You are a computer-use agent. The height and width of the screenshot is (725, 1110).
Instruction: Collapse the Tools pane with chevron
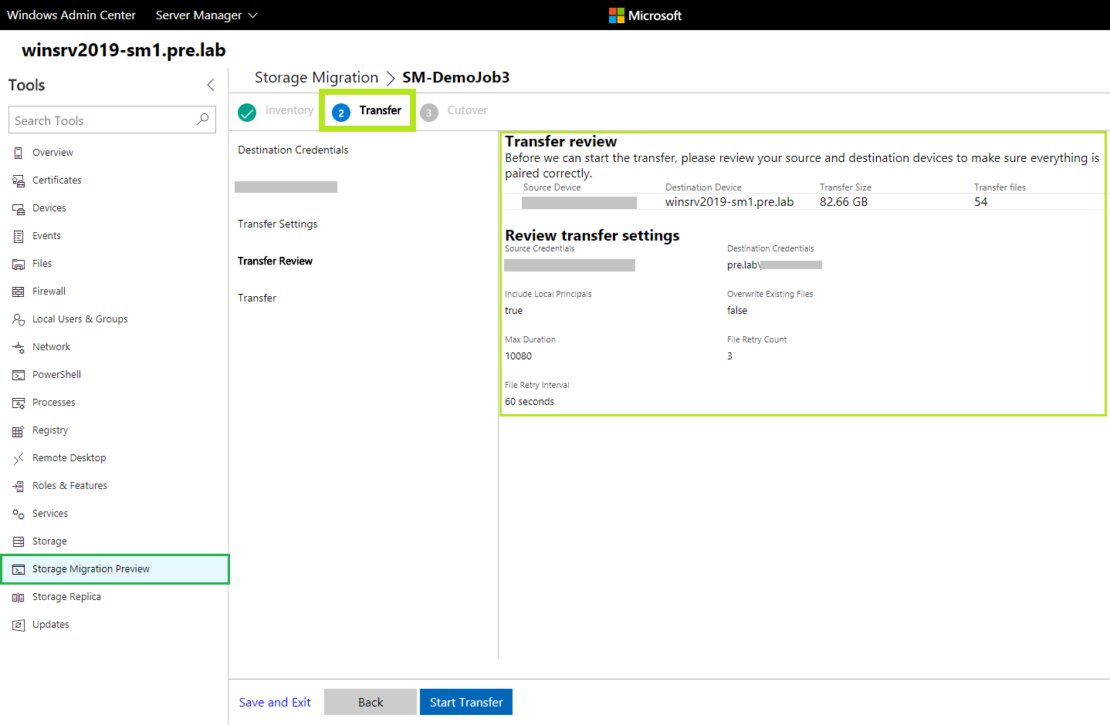(x=211, y=85)
